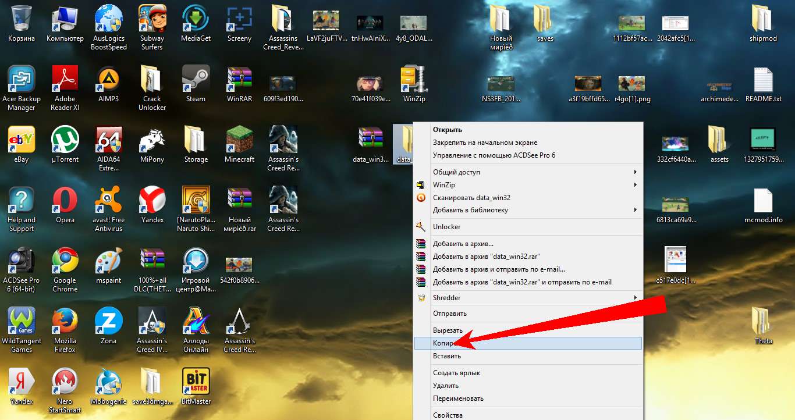Expand Добавить в библиотеку submenu
795x420 pixels.
528,210
